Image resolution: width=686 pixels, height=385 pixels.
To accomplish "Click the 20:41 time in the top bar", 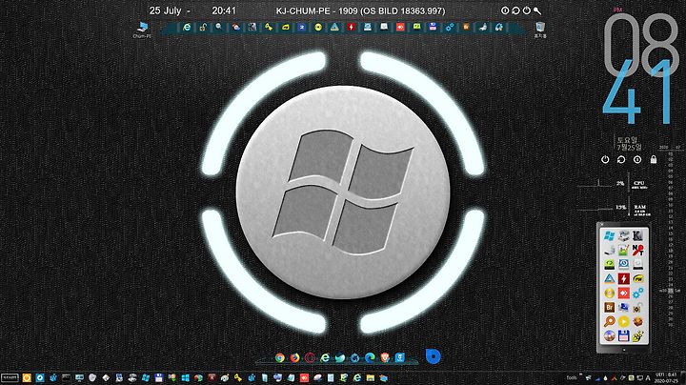I will point(224,10).
